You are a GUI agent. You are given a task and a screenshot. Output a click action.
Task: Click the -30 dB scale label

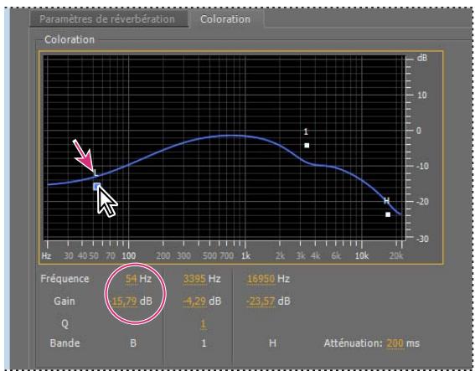pyautogui.click(x=422, y=239)
